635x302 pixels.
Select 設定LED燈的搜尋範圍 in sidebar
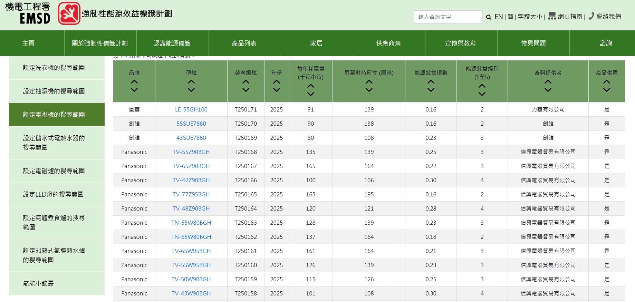pos(57,194)
